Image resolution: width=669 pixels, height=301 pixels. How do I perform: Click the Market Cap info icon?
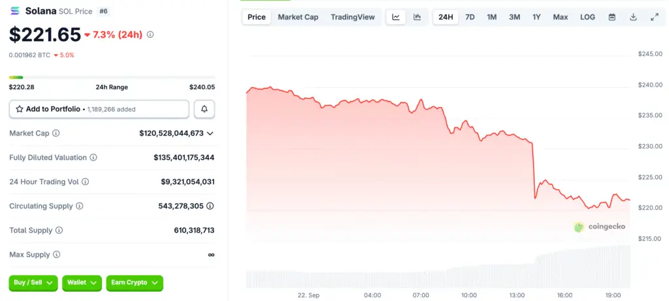click(56, 133)
